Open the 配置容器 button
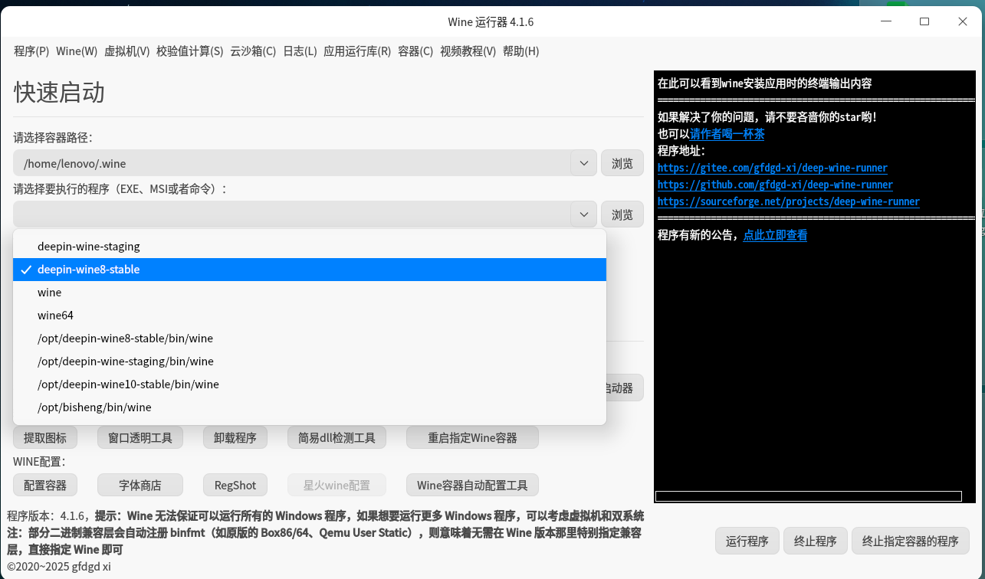This screenshot has width=985, height=579. tap(45, 485)
